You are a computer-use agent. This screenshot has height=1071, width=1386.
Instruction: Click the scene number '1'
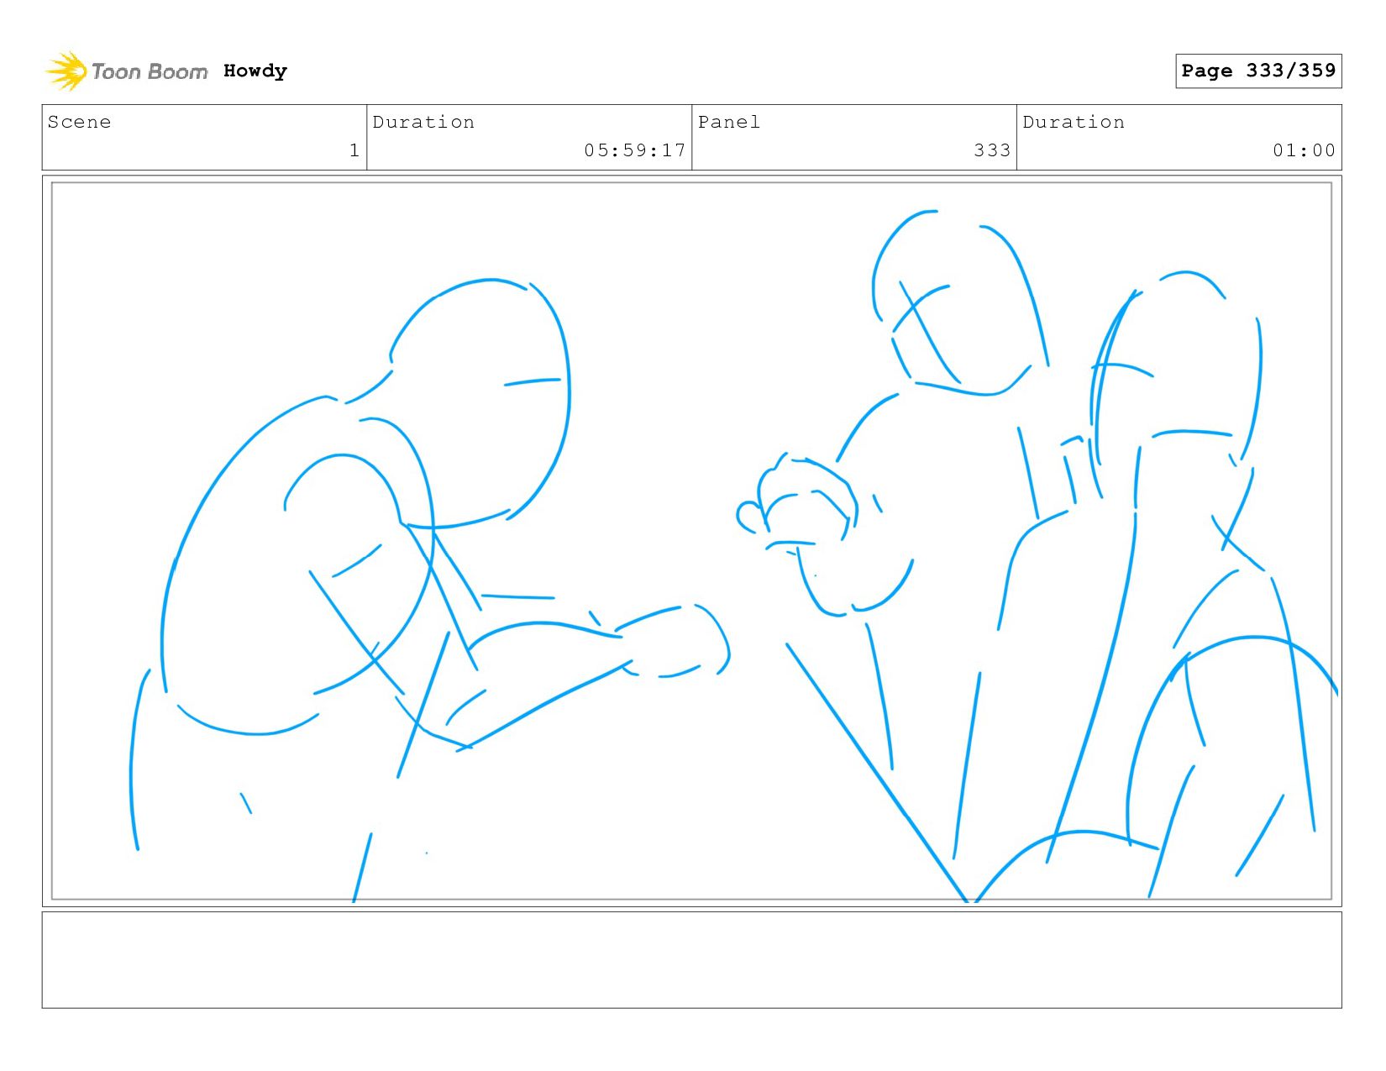click(354, 150)
